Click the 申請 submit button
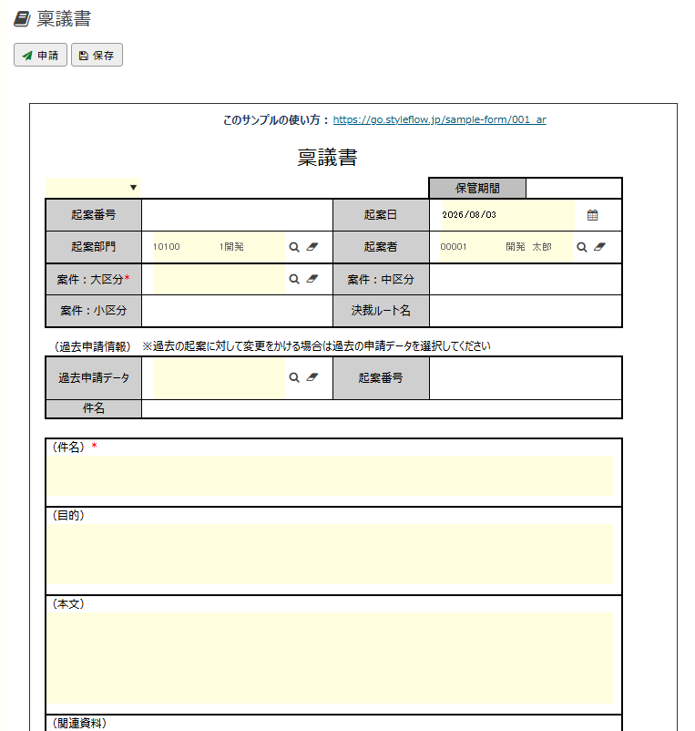This screenshot has height=731, width=695. pos(40,55)
